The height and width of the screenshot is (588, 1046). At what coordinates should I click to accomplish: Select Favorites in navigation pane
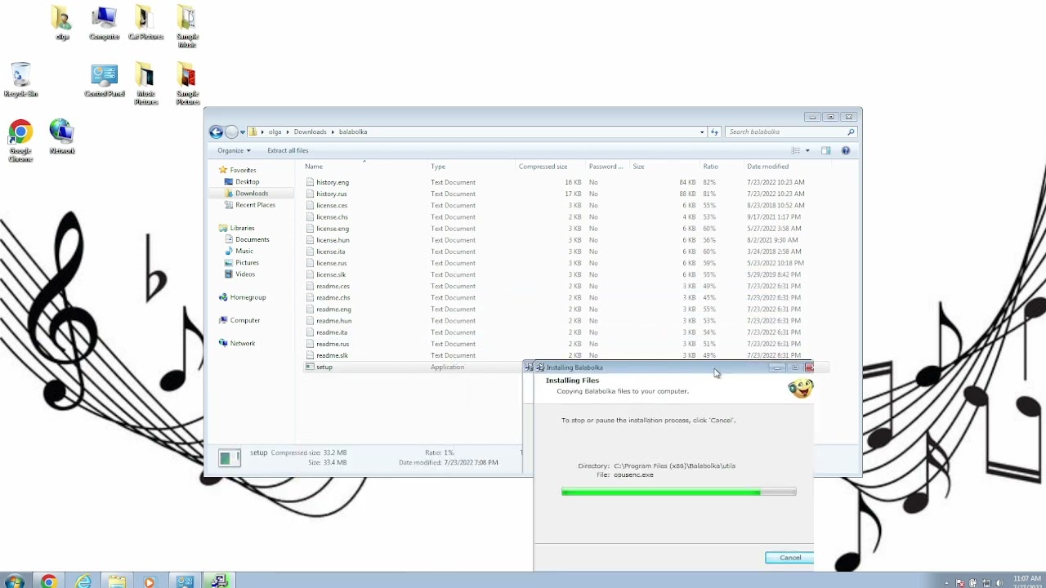point(243,170)
